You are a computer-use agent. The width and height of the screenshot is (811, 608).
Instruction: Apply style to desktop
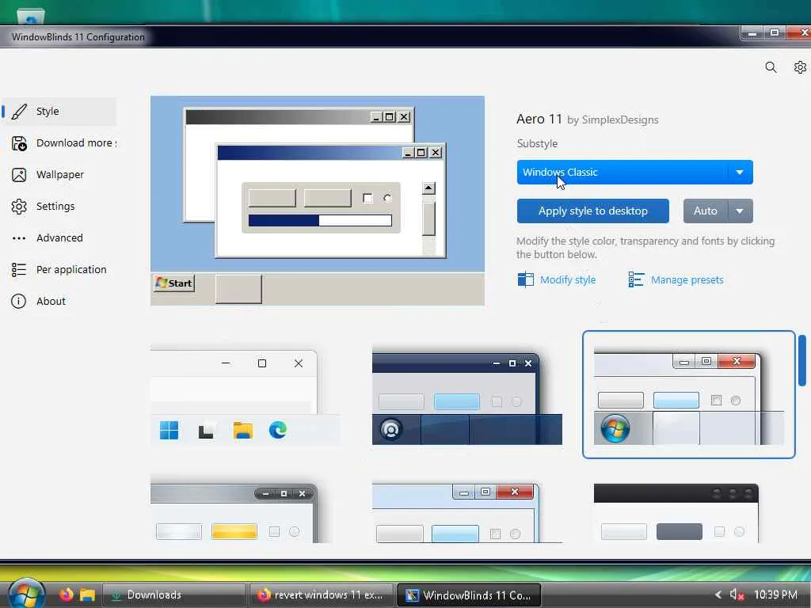[592, 211]
